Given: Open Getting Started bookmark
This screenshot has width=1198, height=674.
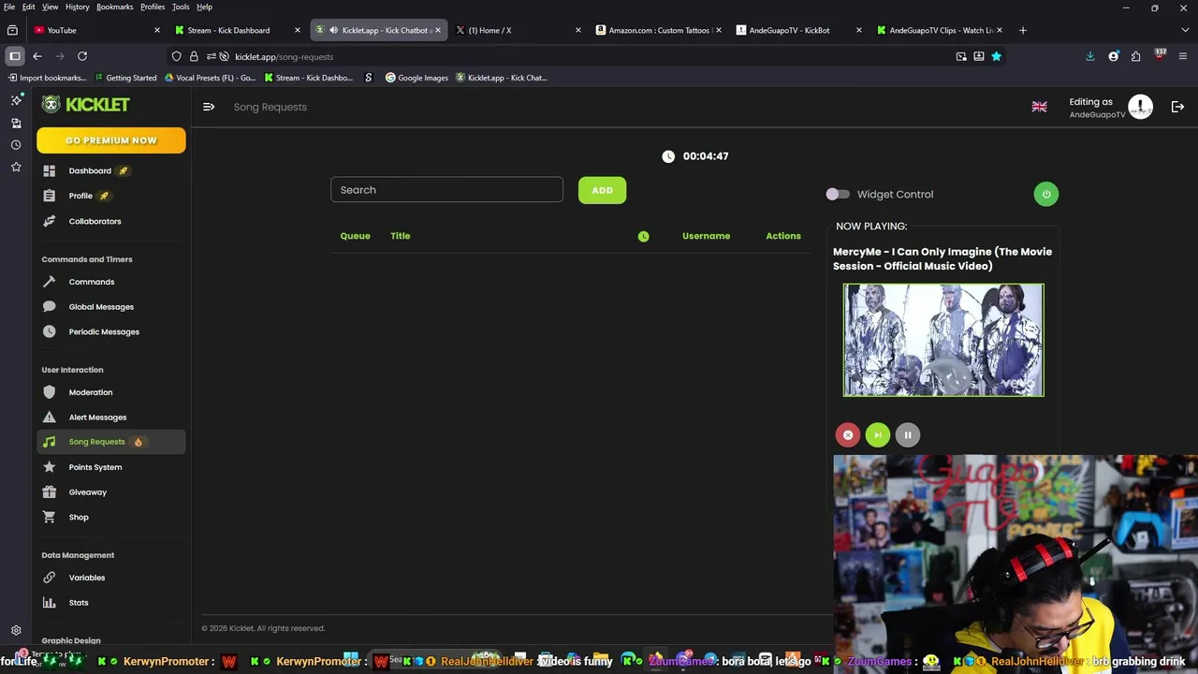Looking at the screenshot, I should tap(124, 78).
